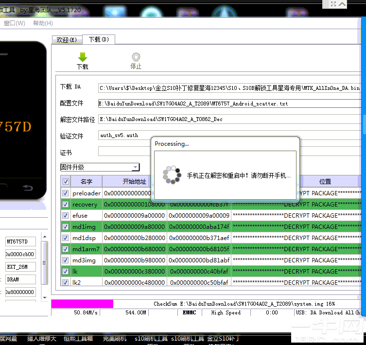366x345 pixels.
Task: Switch to the 欢迎(E) tab
Action: (67, 40)
